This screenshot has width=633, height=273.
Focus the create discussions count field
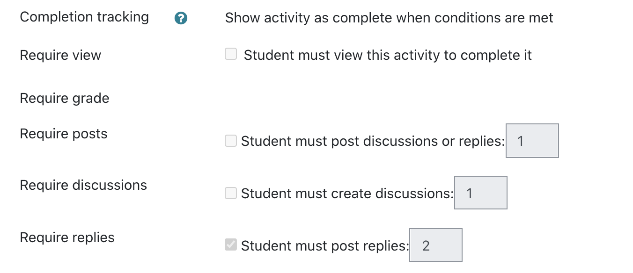click(481, 193)
